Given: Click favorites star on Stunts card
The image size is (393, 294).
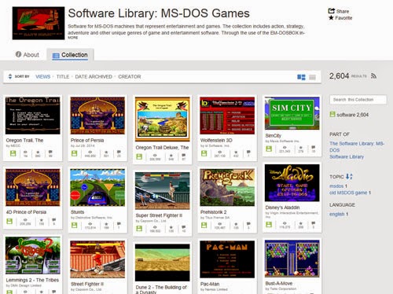Looking at the screenshot, I should pos(106,224).
